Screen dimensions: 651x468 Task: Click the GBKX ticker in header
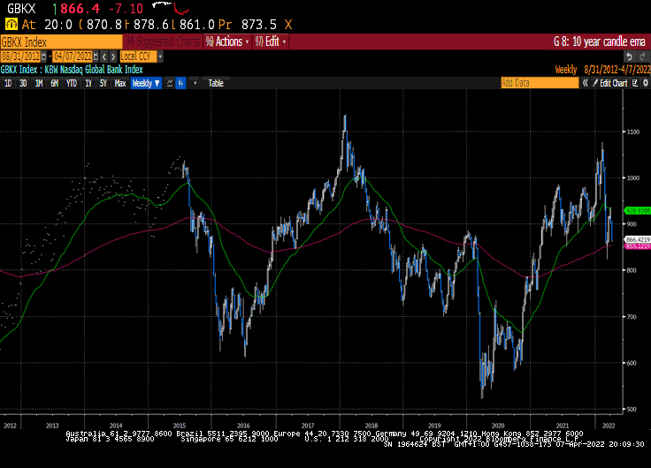(21, 9)
